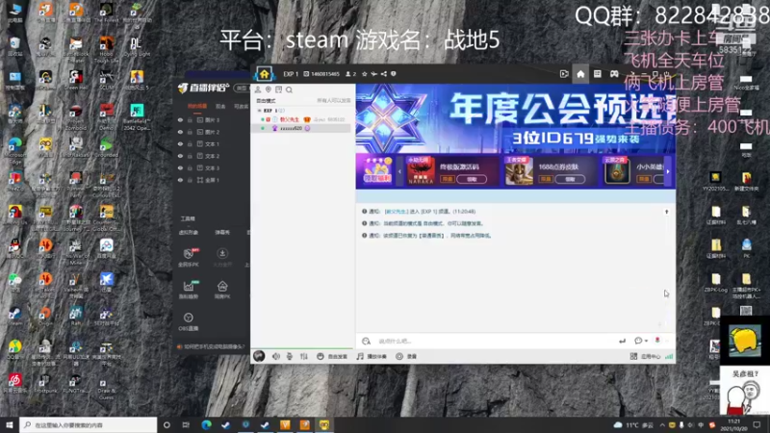Click the yellow house channel logo
This screenshot has height=433, width=770.
coord(264,74)
